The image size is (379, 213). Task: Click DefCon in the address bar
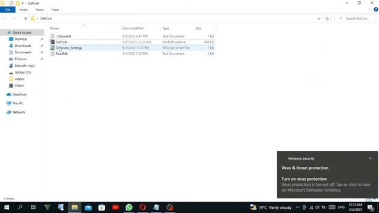pyautogui.click(x=46, y=18)
